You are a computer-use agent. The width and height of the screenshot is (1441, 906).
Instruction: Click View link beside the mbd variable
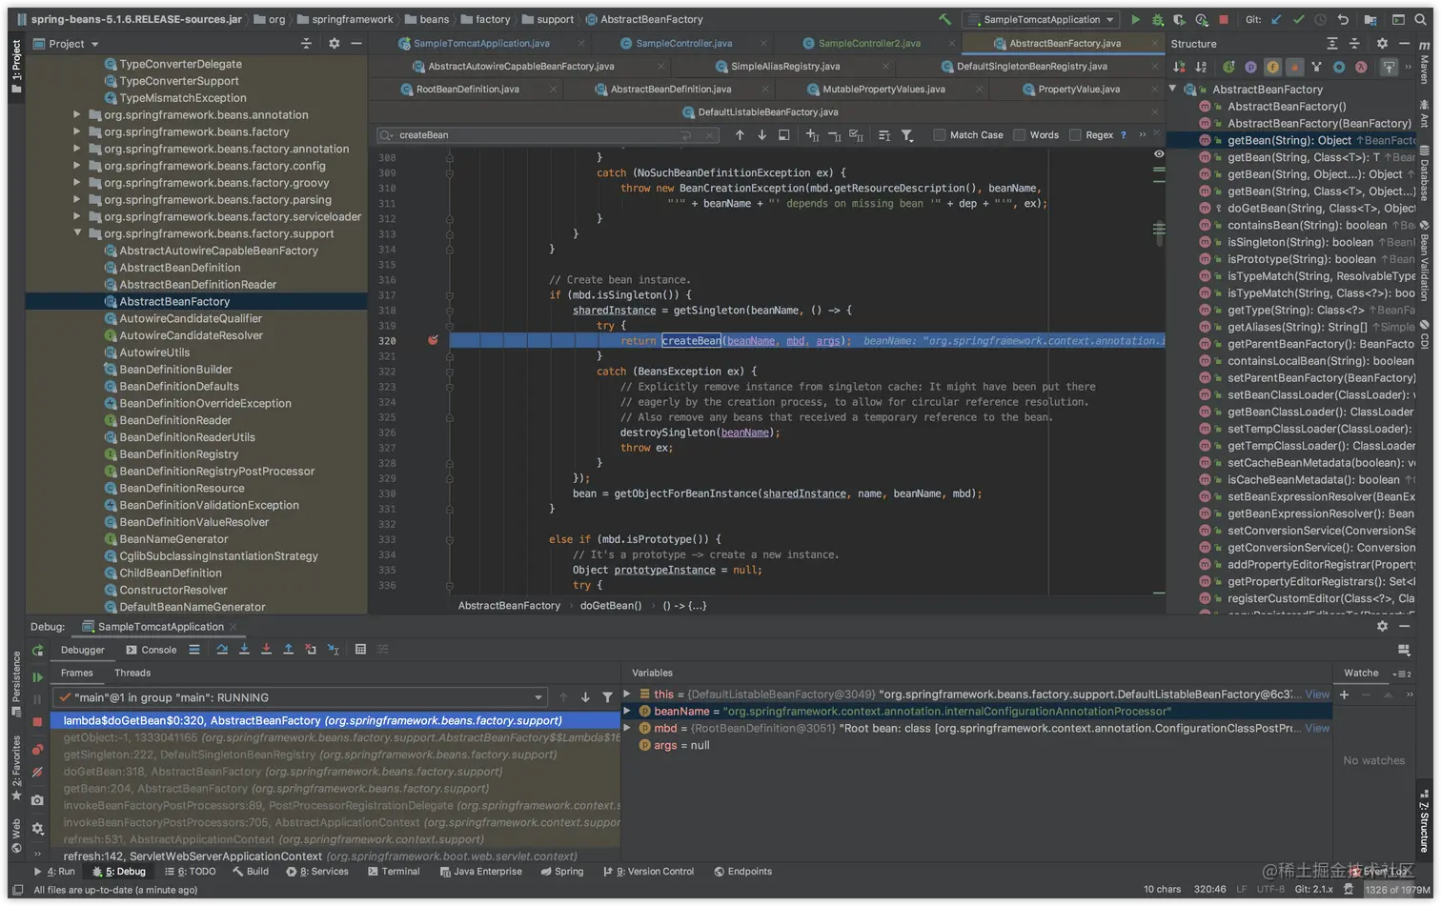click(1317, 728)
